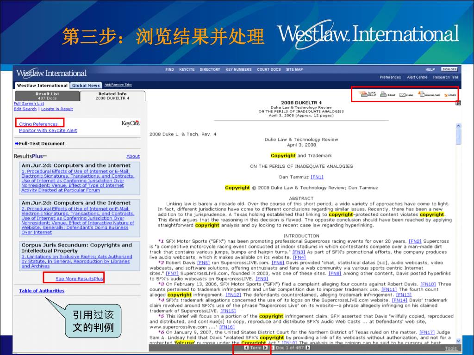This screenshot has height=355, width=474.
Task: Click Add/Remove Tabs link
Action: pyautogui.click(x=118, y=85)
